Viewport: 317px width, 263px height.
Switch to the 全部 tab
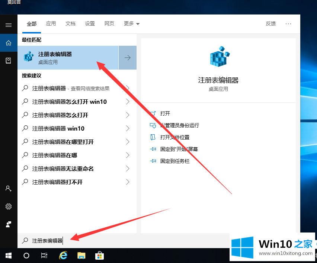point(32,24)
